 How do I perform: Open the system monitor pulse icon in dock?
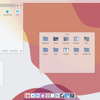coord(52,96)
